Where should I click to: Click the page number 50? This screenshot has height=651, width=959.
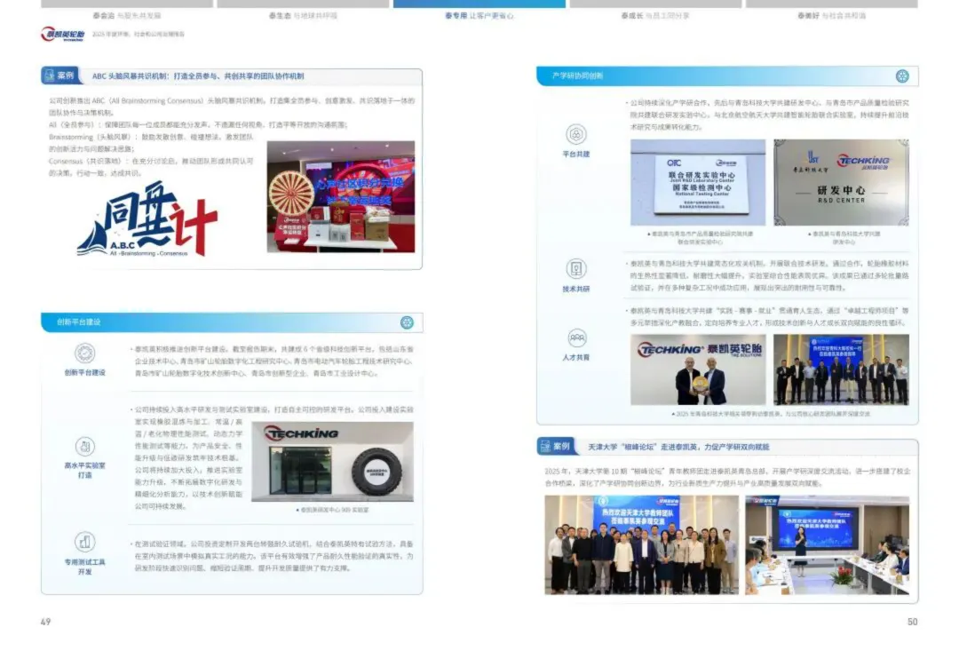912,622
